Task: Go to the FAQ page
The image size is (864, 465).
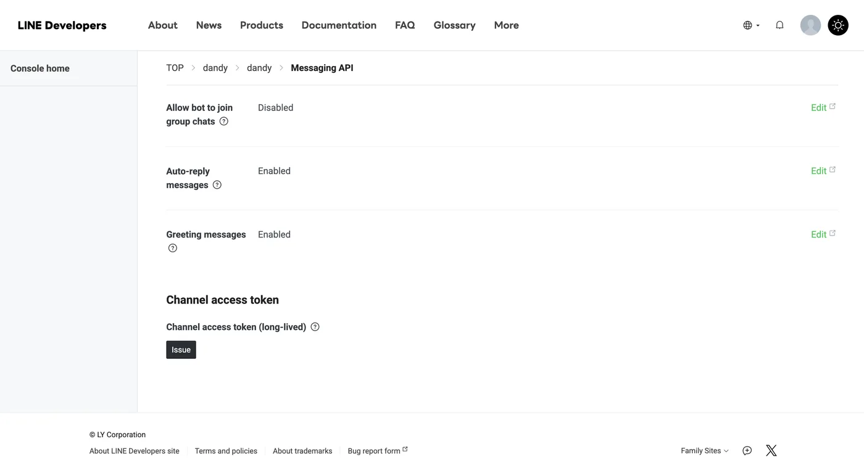Action: [x=405, y=25]
